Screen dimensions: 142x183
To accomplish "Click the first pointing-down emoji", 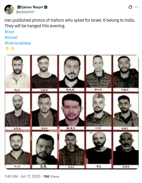I will 7,49.
